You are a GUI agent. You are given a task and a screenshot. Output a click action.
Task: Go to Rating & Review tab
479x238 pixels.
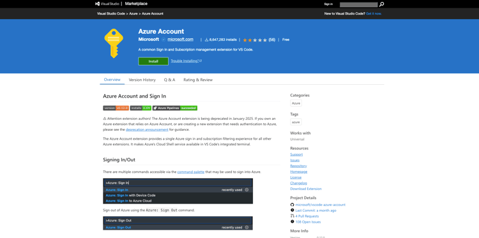(198, 80)
